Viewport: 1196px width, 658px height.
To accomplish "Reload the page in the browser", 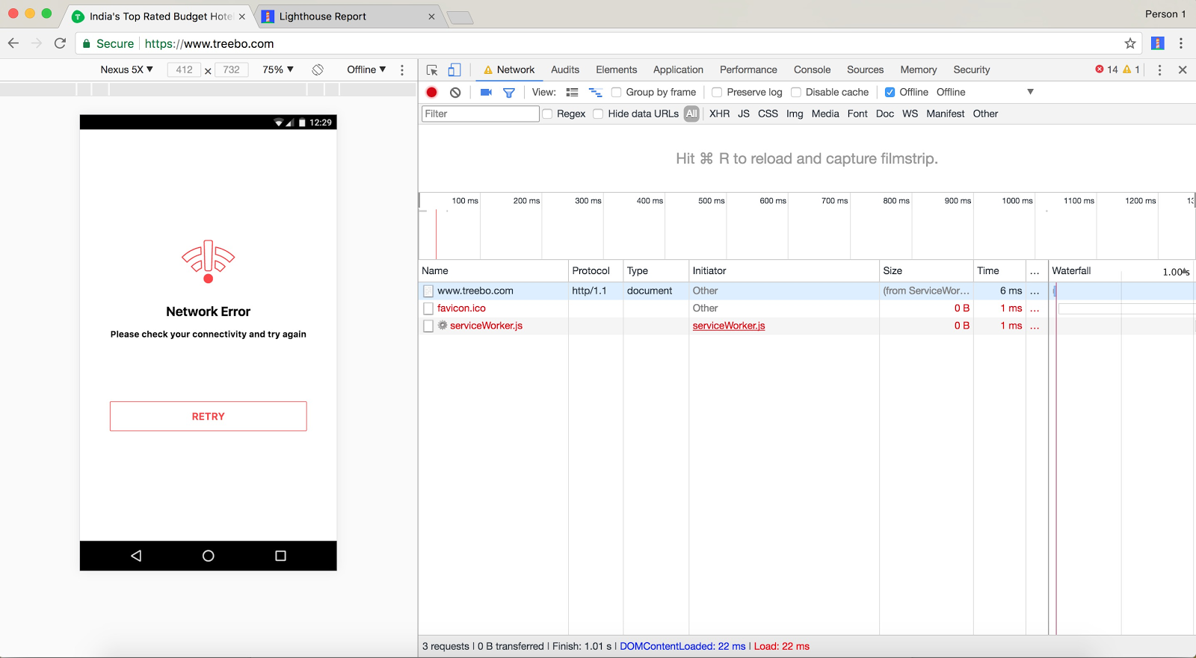I will (61, 43).
